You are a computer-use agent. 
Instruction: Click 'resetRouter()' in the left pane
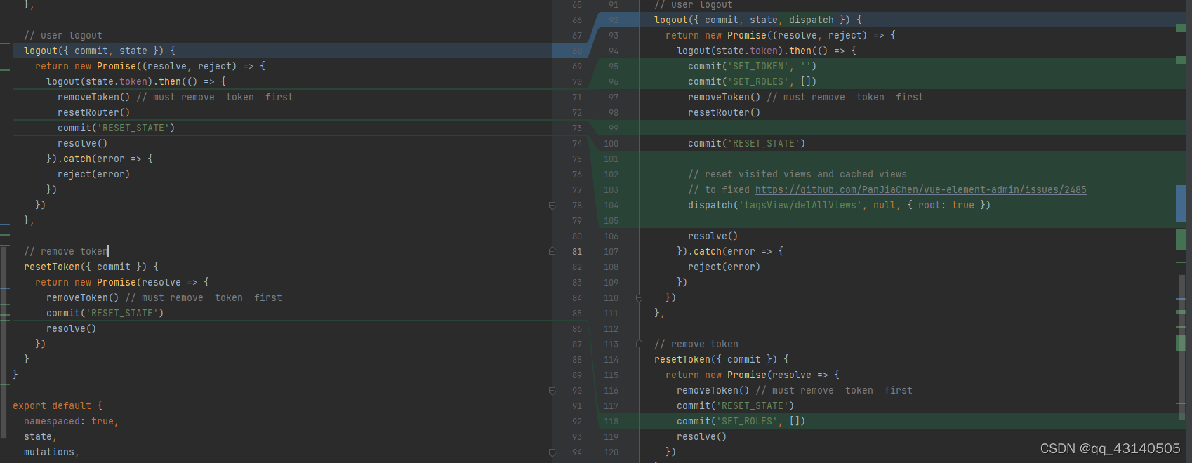[x=94, y=112]
